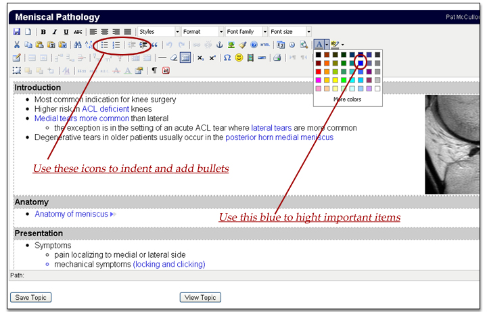This screenshot has width=487, height=312.
Task: Align text right
Action: pyautogui.click(x=116, y=32)
